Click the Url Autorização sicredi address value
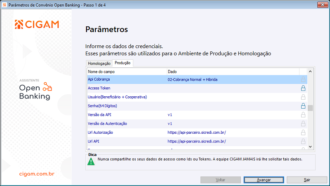330x186 pixels. [197, 133]
